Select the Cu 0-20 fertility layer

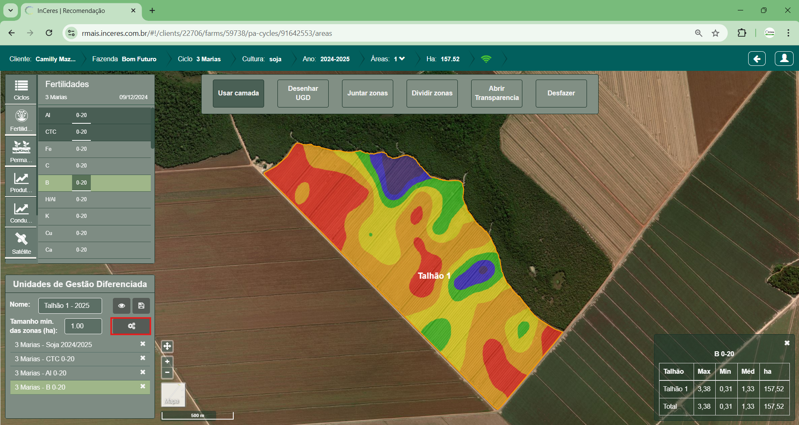point(95,233)
